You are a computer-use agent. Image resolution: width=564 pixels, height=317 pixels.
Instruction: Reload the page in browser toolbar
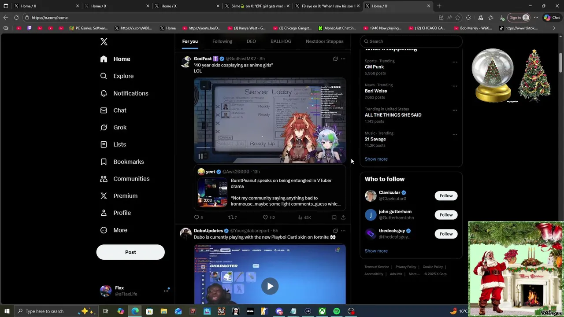click(x=16, y=18)
